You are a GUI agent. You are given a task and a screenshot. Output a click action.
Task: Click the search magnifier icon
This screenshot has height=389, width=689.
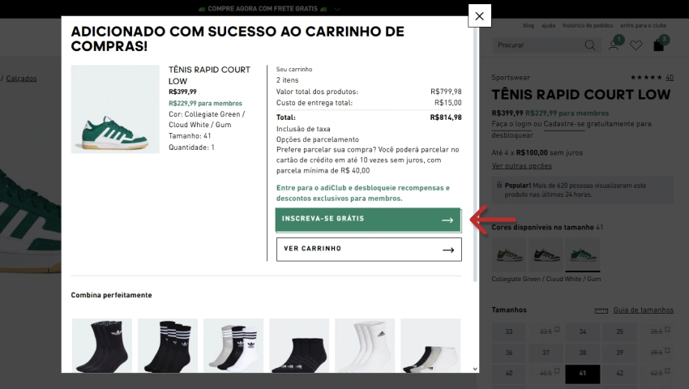click(x=590, y=45)
